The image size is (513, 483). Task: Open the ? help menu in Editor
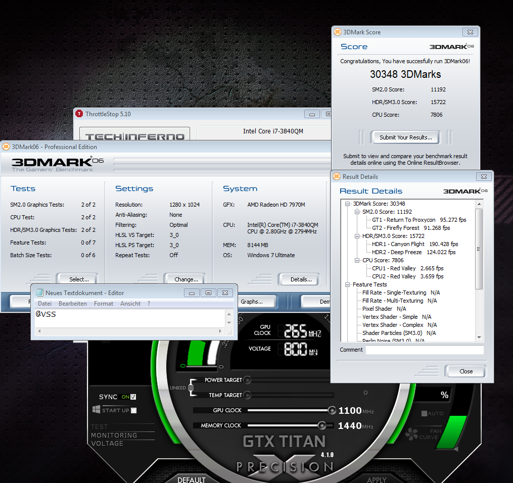[x=149, y=304]
